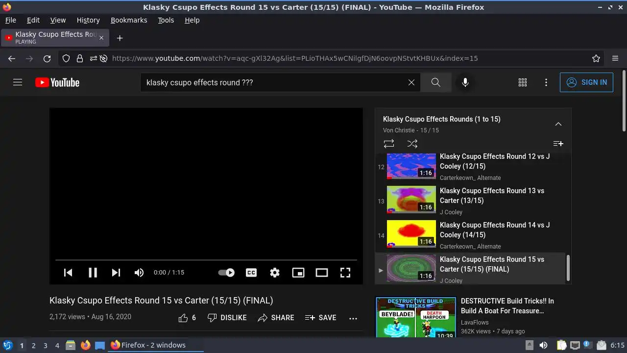The image size is (627, 353).
Task: Open the DESTRUCTIVE Build Tricks thumbnail
Action: point(416,317)
